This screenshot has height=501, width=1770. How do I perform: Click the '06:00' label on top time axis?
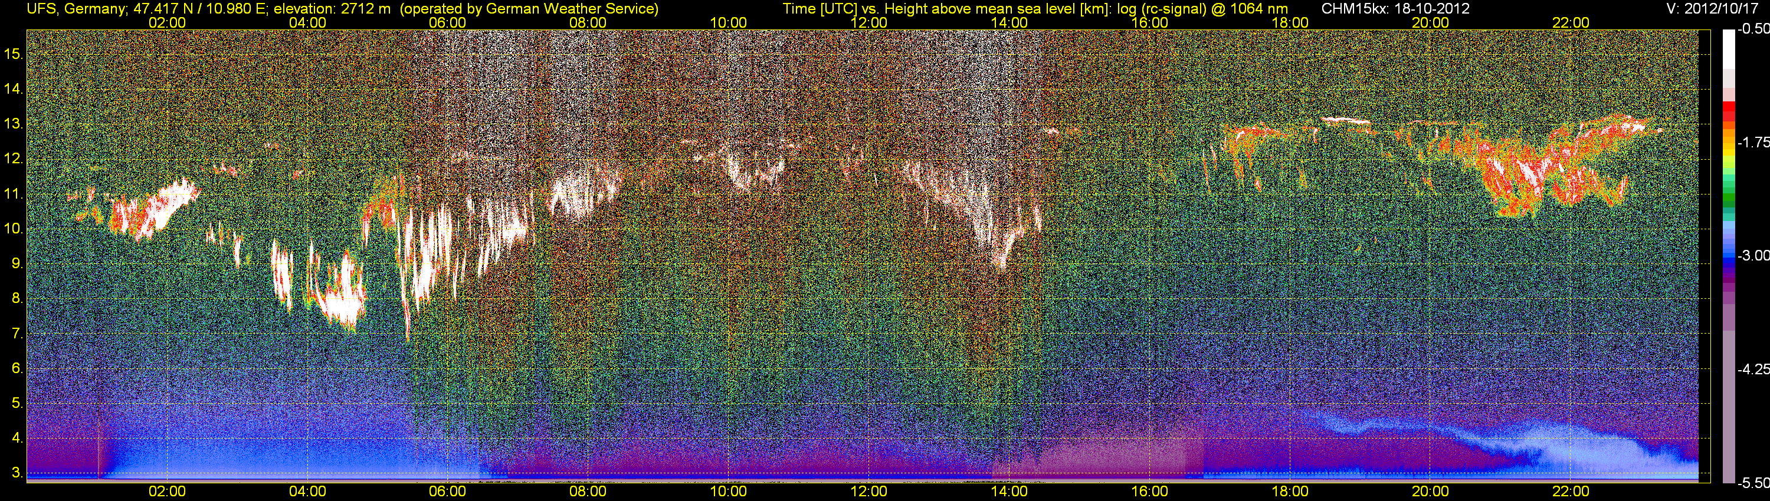447,22
